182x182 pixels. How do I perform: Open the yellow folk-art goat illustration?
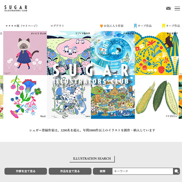(157, 53)
